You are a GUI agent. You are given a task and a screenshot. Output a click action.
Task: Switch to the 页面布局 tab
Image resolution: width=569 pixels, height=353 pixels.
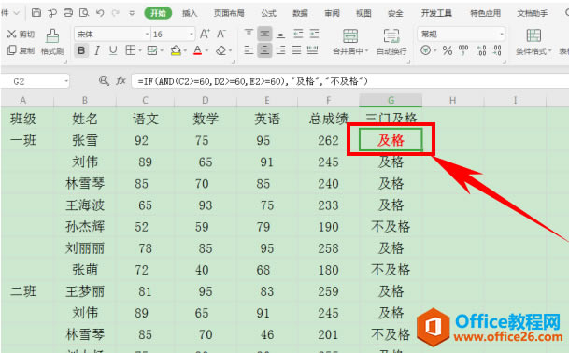(x=229, y=13)
